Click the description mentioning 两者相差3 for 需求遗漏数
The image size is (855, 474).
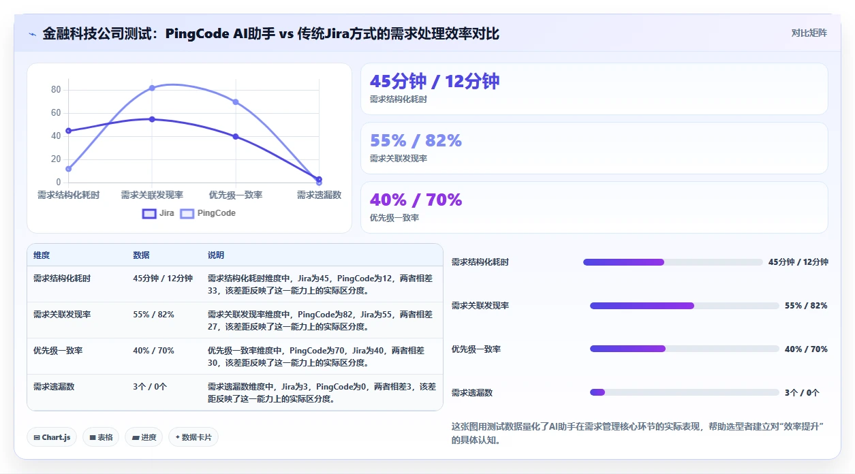(322, 392)
